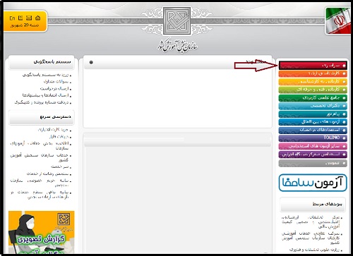
Task: Open the red سراسری menu item
Action: click(313, 66)
